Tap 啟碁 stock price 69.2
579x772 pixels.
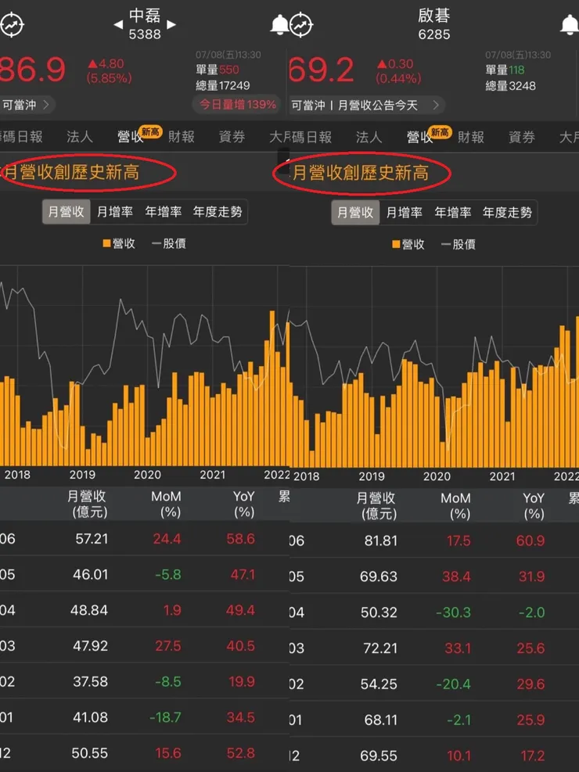(x=321, y=70)
